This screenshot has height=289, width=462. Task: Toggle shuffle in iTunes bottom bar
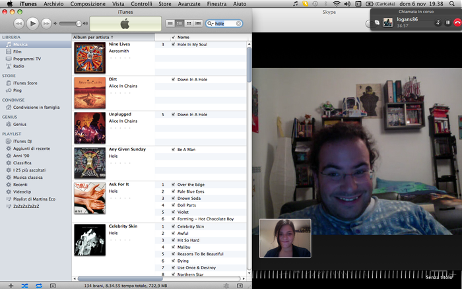(25, 286)
